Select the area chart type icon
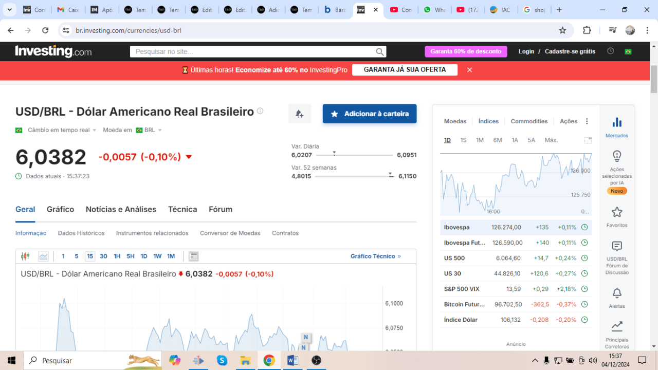658x370 pixels. coord(43,256)
